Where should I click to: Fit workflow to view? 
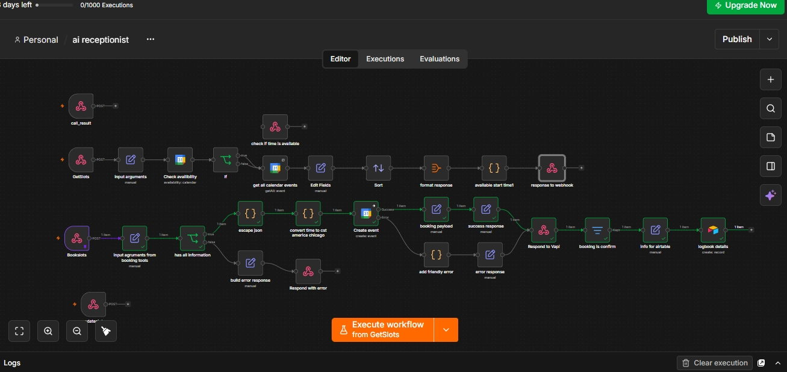point(19,331)
